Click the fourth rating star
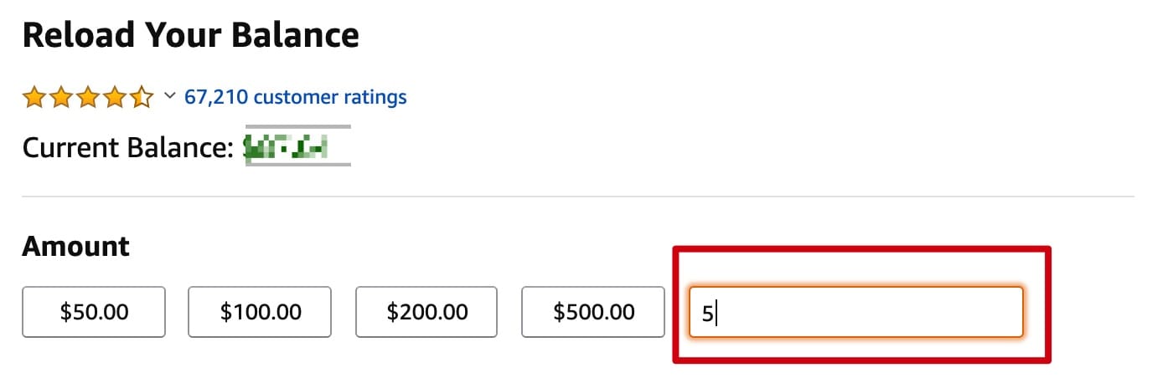The width and height of the screenshot is (1168, 378). pos(115,98)
